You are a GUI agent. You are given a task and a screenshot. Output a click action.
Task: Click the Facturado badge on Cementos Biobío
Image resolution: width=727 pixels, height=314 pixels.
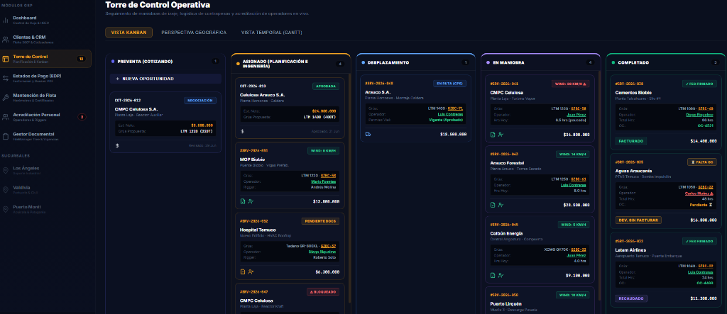(x=631, y=141)
